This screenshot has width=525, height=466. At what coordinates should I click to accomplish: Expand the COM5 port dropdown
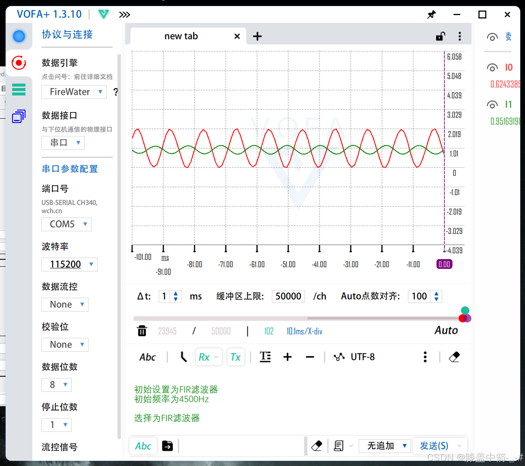pyautogui.click(x=66, y=224)
